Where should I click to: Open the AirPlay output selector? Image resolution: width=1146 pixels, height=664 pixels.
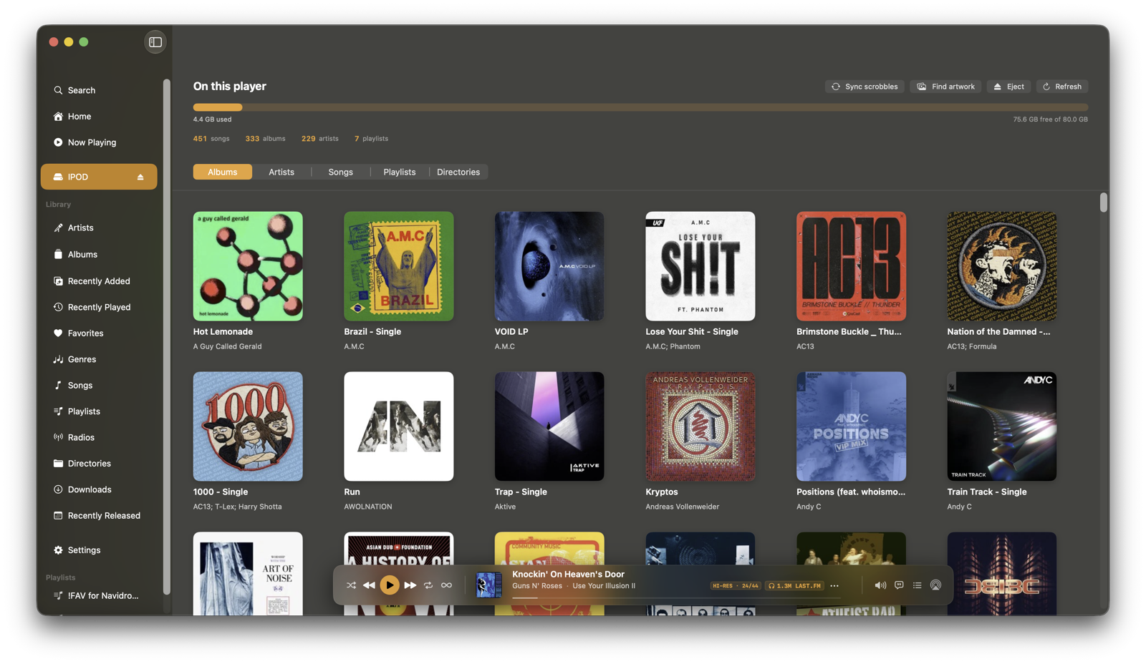coord(935,585)
